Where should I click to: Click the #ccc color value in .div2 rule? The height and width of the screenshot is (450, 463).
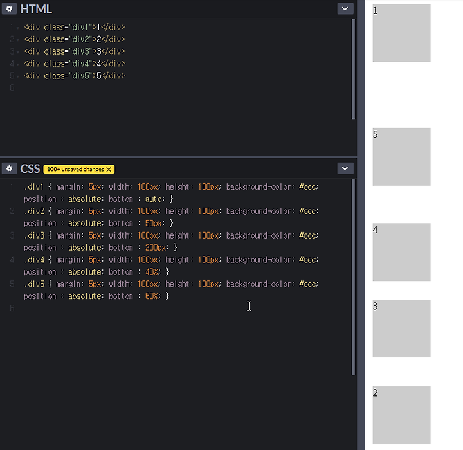(x=307, y=211)
